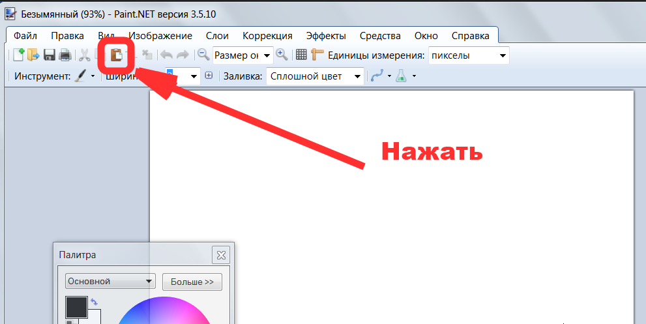Open the Файл menu
Image resolution: width=646 pixels, height=324 pixels.
(25, 36)
